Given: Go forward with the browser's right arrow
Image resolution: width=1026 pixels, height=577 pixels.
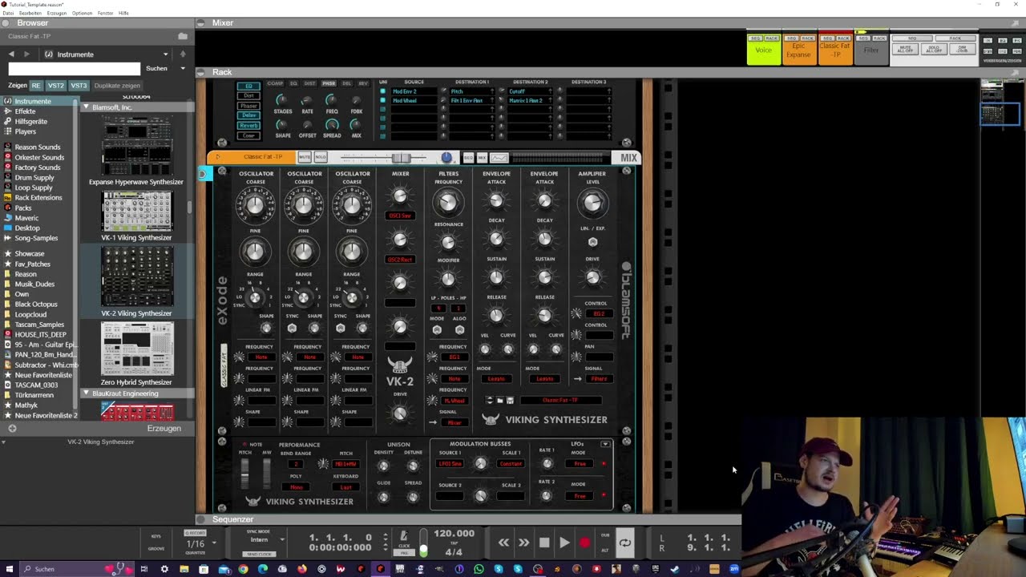Looking at the screenshot, I should click(x=26, y=54).
